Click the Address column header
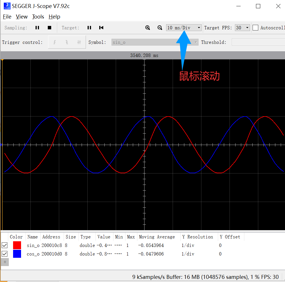Image resolution: width=285 pixels, height=282 pixels. coord(51,237)
